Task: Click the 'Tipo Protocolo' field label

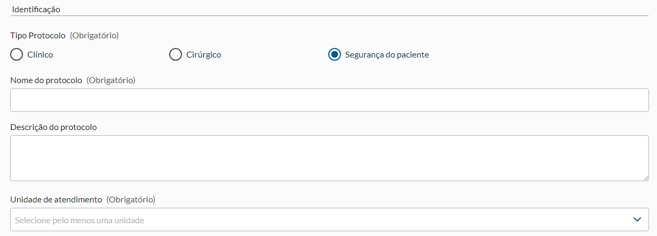Action: [38, 35]
